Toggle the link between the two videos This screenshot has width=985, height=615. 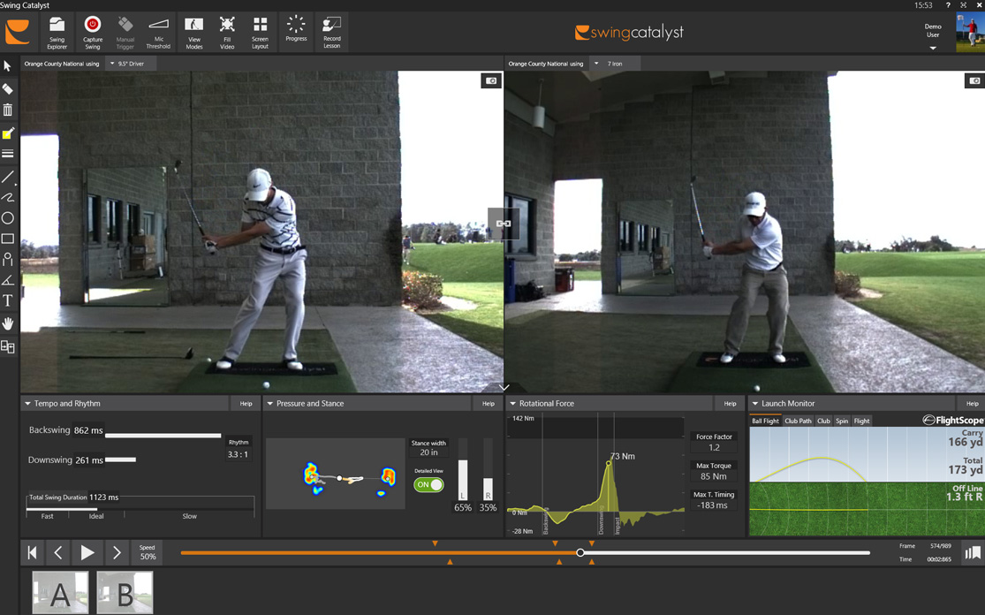pyautogui.click(x=503, y=224)
